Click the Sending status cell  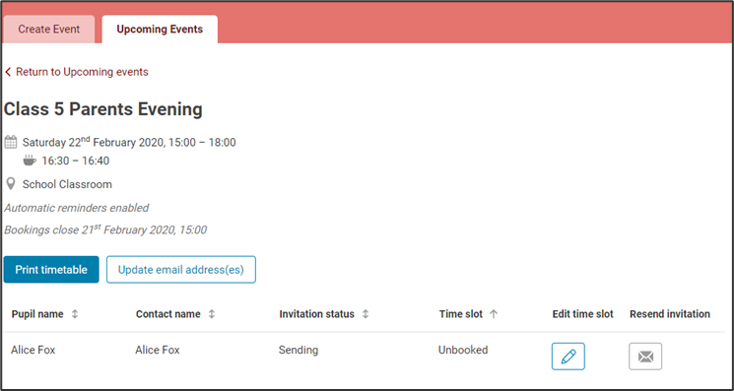pyautogui.click(x=299, y=350)
